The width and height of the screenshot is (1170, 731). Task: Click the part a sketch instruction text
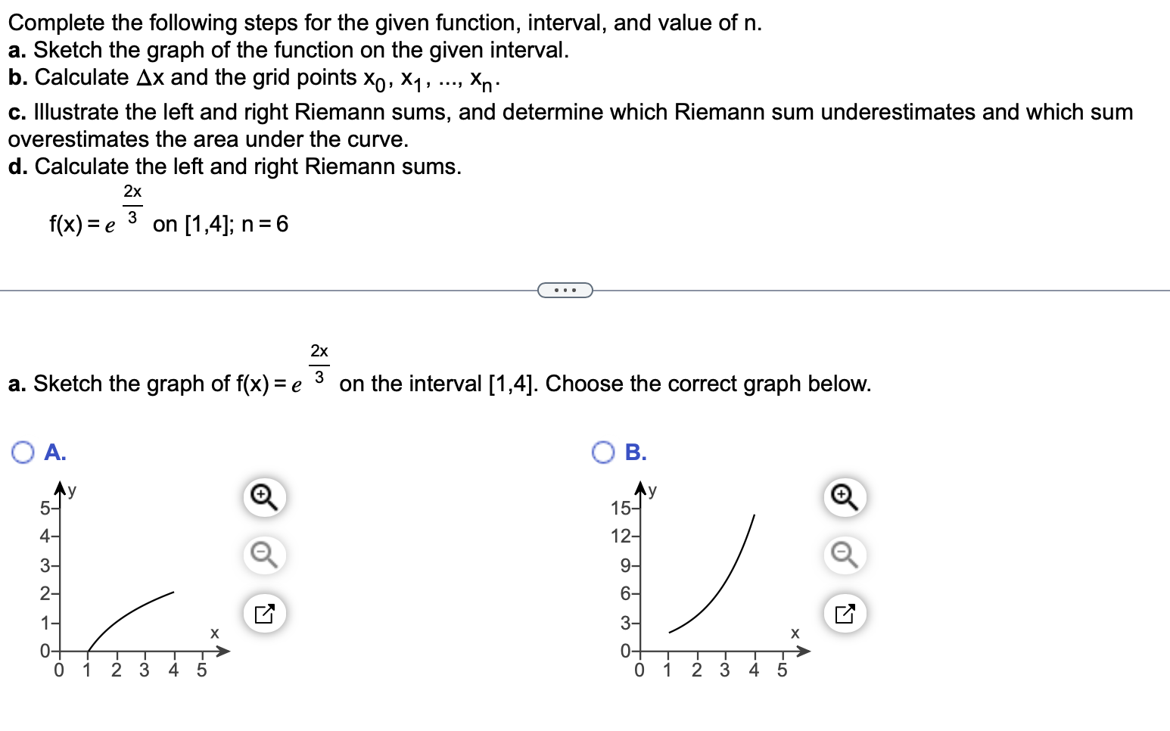303,382
